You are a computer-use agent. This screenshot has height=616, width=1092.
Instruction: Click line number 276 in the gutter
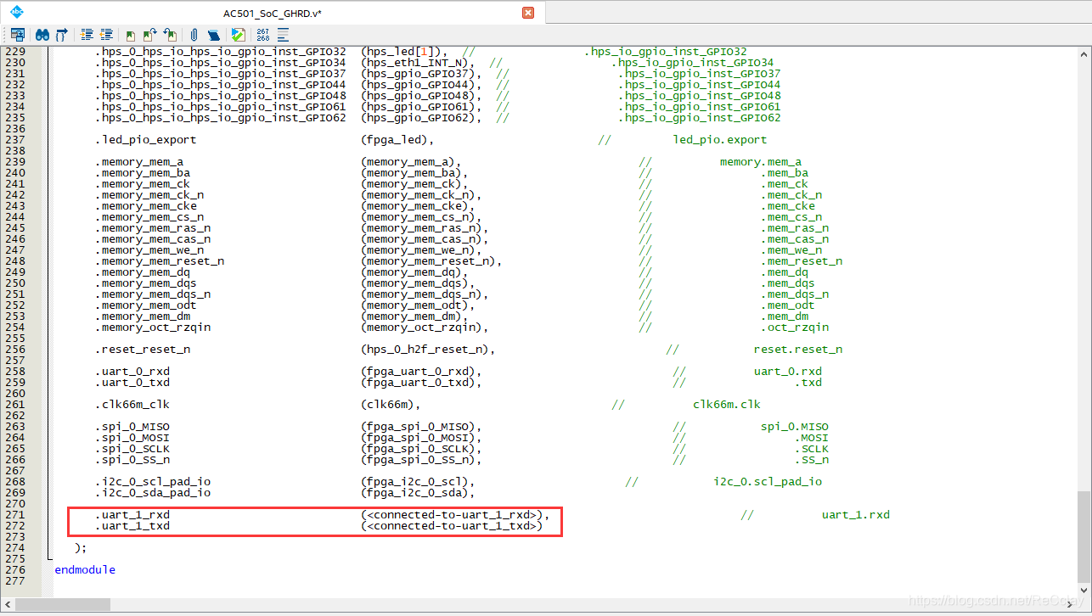pyautogui.click(x=15, y=569)
